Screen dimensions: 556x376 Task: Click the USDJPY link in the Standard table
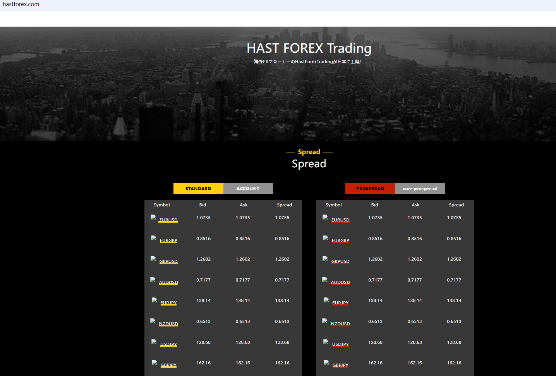click(x=168, y=344)
